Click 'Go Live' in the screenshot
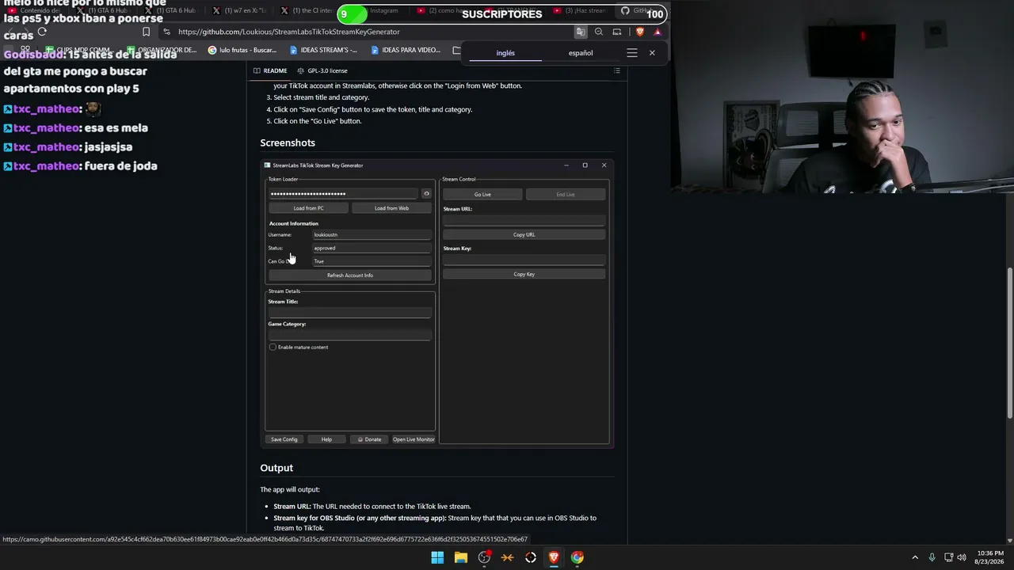Viewport: 1014px width, 570px height. tap(482, 194)
